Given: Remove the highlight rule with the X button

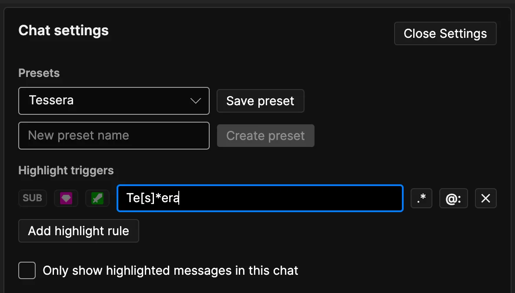Looking at the screenshot, I should point(485,199).
